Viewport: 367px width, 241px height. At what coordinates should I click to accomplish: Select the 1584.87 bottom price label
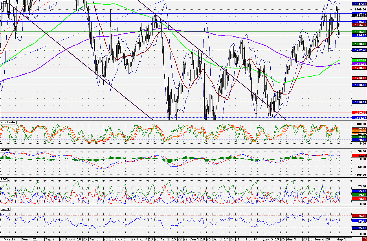(x=359, y=118)
